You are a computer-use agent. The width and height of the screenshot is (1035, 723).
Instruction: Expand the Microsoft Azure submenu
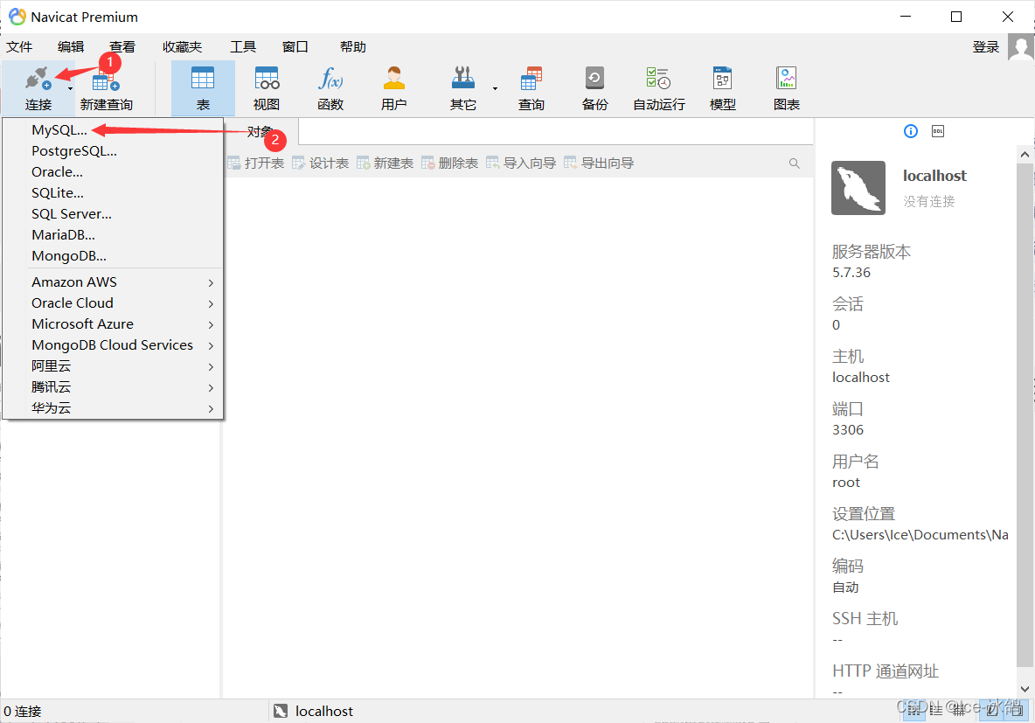coord(211,325)
